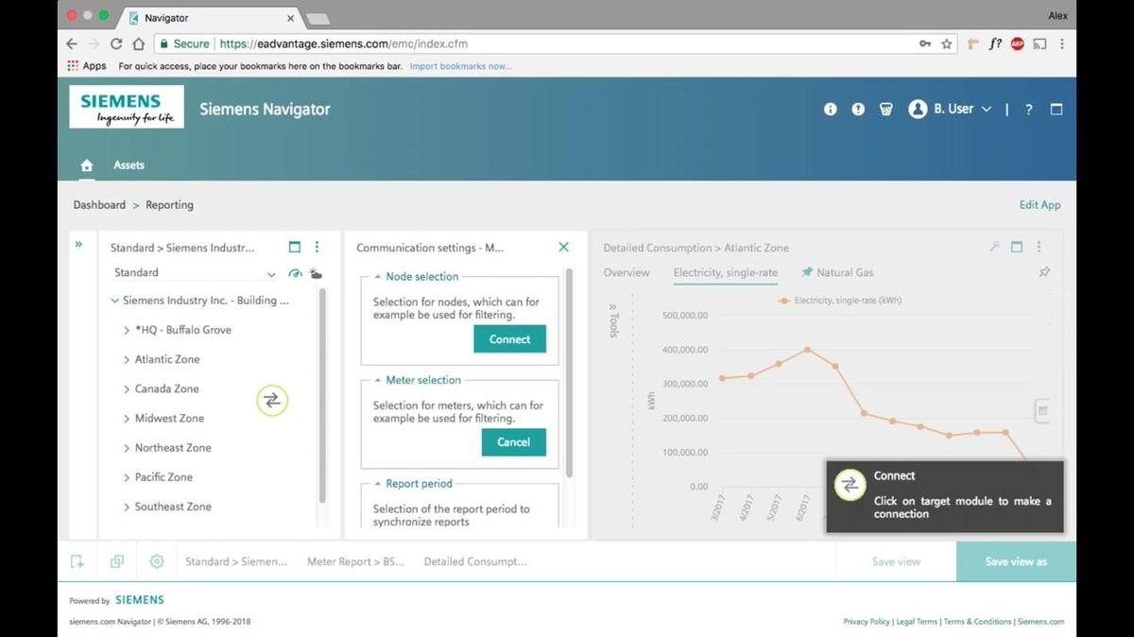Open the Standard tree module kebab menu

(317, 247)
